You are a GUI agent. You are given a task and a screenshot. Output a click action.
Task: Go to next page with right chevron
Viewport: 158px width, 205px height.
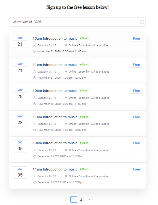89,200
